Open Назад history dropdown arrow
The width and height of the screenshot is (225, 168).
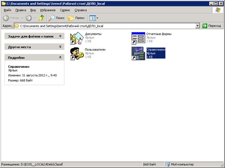(x=22, y=18)
